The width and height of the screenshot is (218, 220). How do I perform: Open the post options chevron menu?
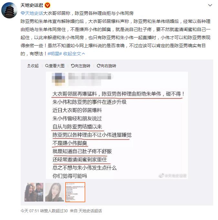coord(210,5)
